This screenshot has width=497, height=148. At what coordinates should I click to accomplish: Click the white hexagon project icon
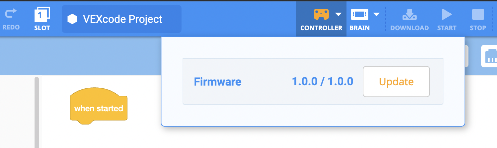(72, 19)
